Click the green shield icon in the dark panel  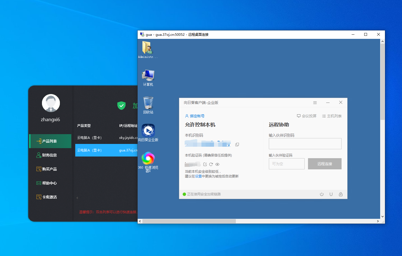click(121, 105)
